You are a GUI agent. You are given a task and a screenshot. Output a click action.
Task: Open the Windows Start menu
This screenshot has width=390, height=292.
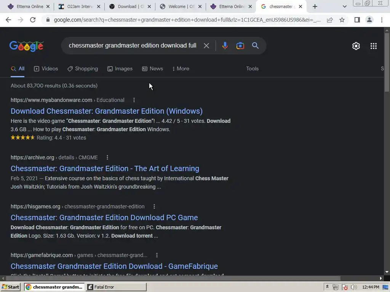(10, 287)
